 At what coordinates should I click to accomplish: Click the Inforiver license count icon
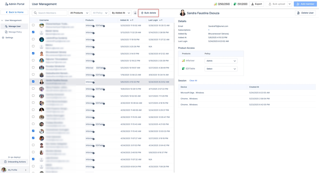[215, 4]
